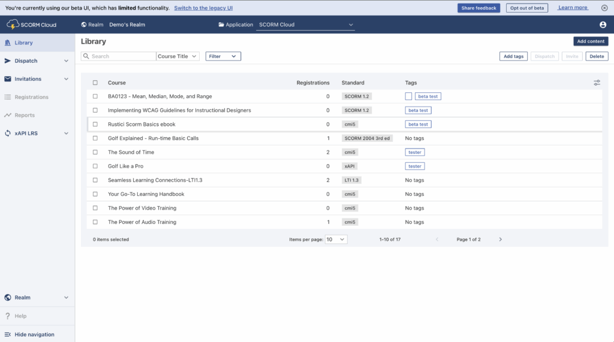Image resolution: width=614 pixels, height=342 pixels.
Task: Follow the Learn more link
Action: pyautogui.click(x=573, y=7)
